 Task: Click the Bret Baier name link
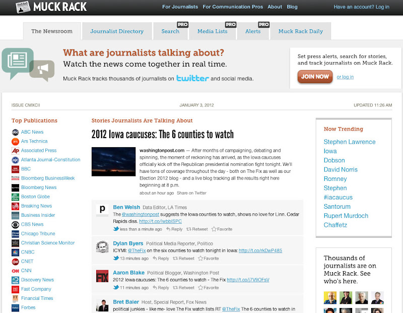[x=126, y=302]
